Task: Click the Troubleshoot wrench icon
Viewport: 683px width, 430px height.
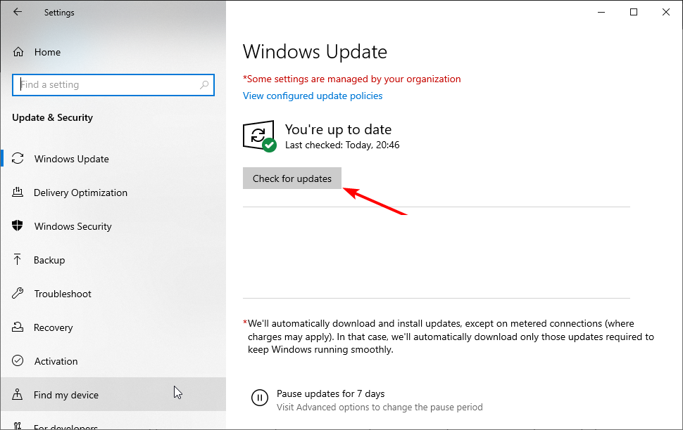Action: click(18, 294)
